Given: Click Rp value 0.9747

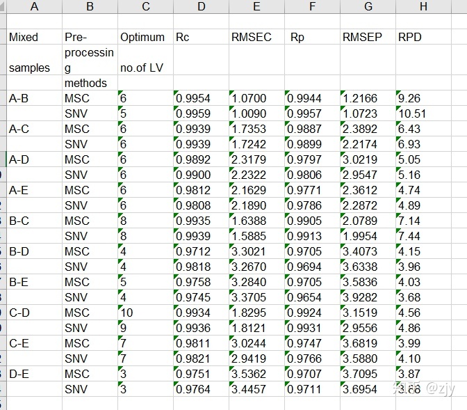Looking at the screenshot, I should 313,343.
